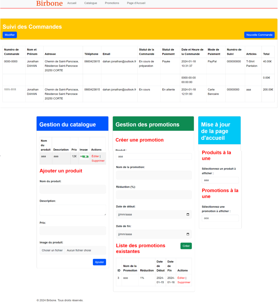Image resolution: width=278 pixels, height=305 pixels.
Task: Open the Catalogue nav item
Action: click(90, 3)
